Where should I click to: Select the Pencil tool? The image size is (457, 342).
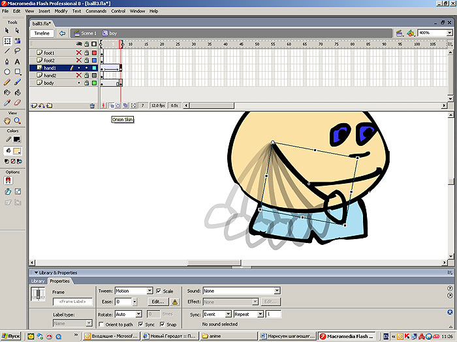[7, 82]
